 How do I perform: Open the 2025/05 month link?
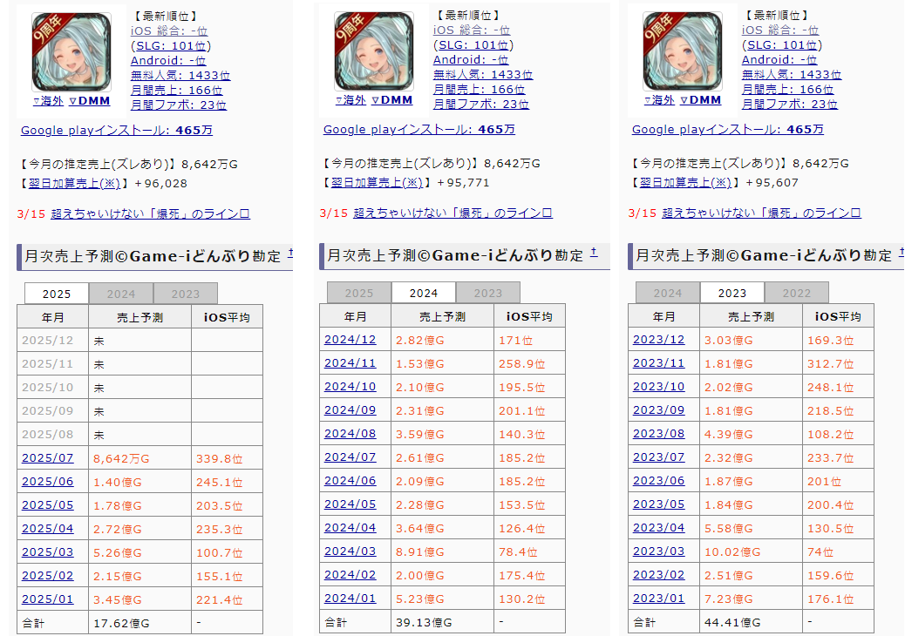pos(47,505)
